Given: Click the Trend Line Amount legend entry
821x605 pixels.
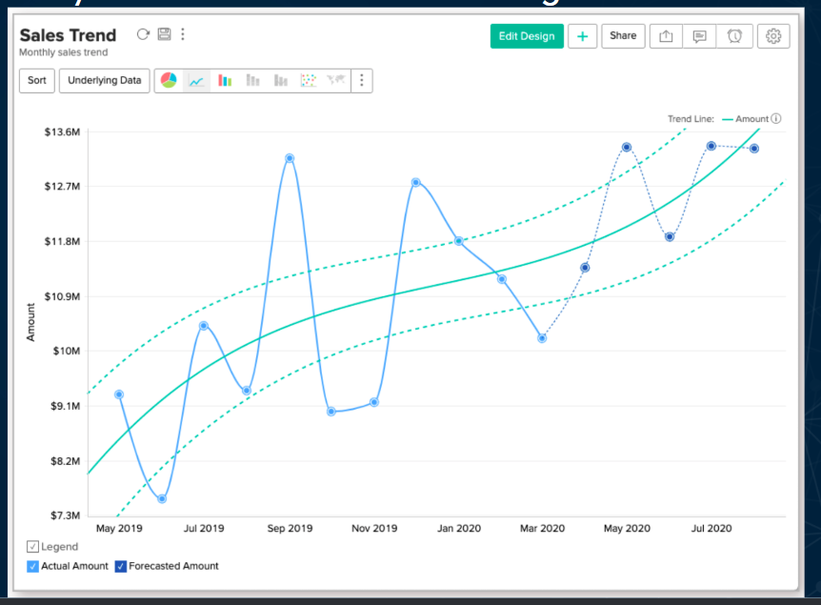Looking at the screenshot, I should pos(745,119).
